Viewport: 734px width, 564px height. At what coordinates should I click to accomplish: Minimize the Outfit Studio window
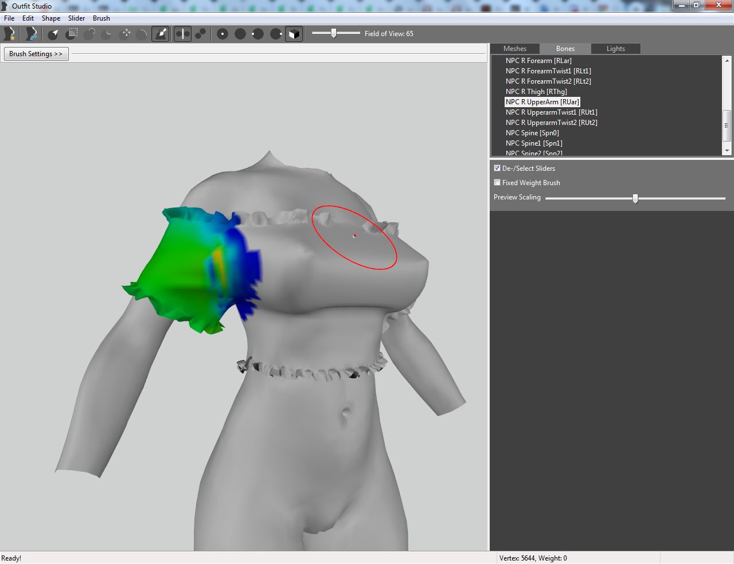pos(681,5)
